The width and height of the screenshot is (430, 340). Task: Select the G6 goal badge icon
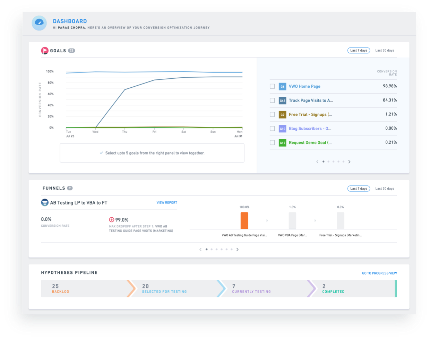point(282,86)
